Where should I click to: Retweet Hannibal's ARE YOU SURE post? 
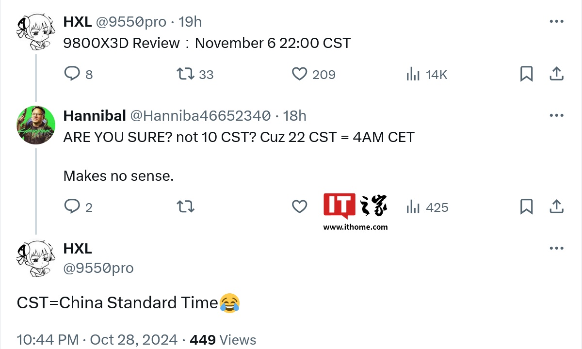point(186,207)
